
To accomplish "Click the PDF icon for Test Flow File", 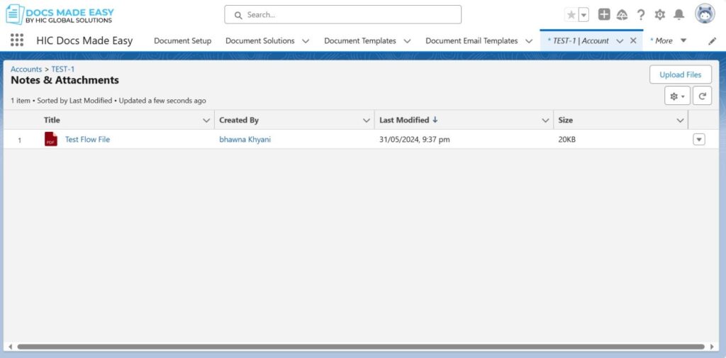I will coord(51,139).
